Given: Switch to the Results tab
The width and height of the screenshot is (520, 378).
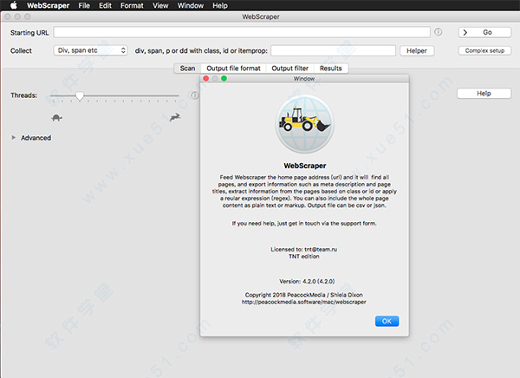Looking at the screenshot, I should click(331, 68).
